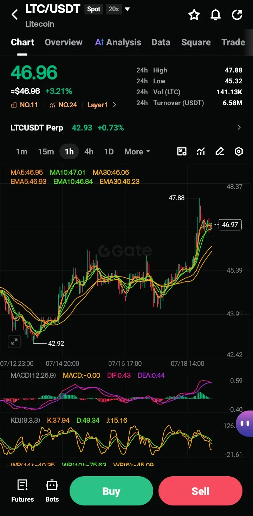The width and height of the screenshot is (253, 516).
Task: Tap the MA10:47.01 indicator label
Action: [x=67, y=172]
